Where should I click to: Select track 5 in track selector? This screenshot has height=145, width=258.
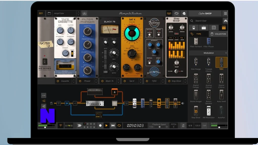[x=84, y=127]
